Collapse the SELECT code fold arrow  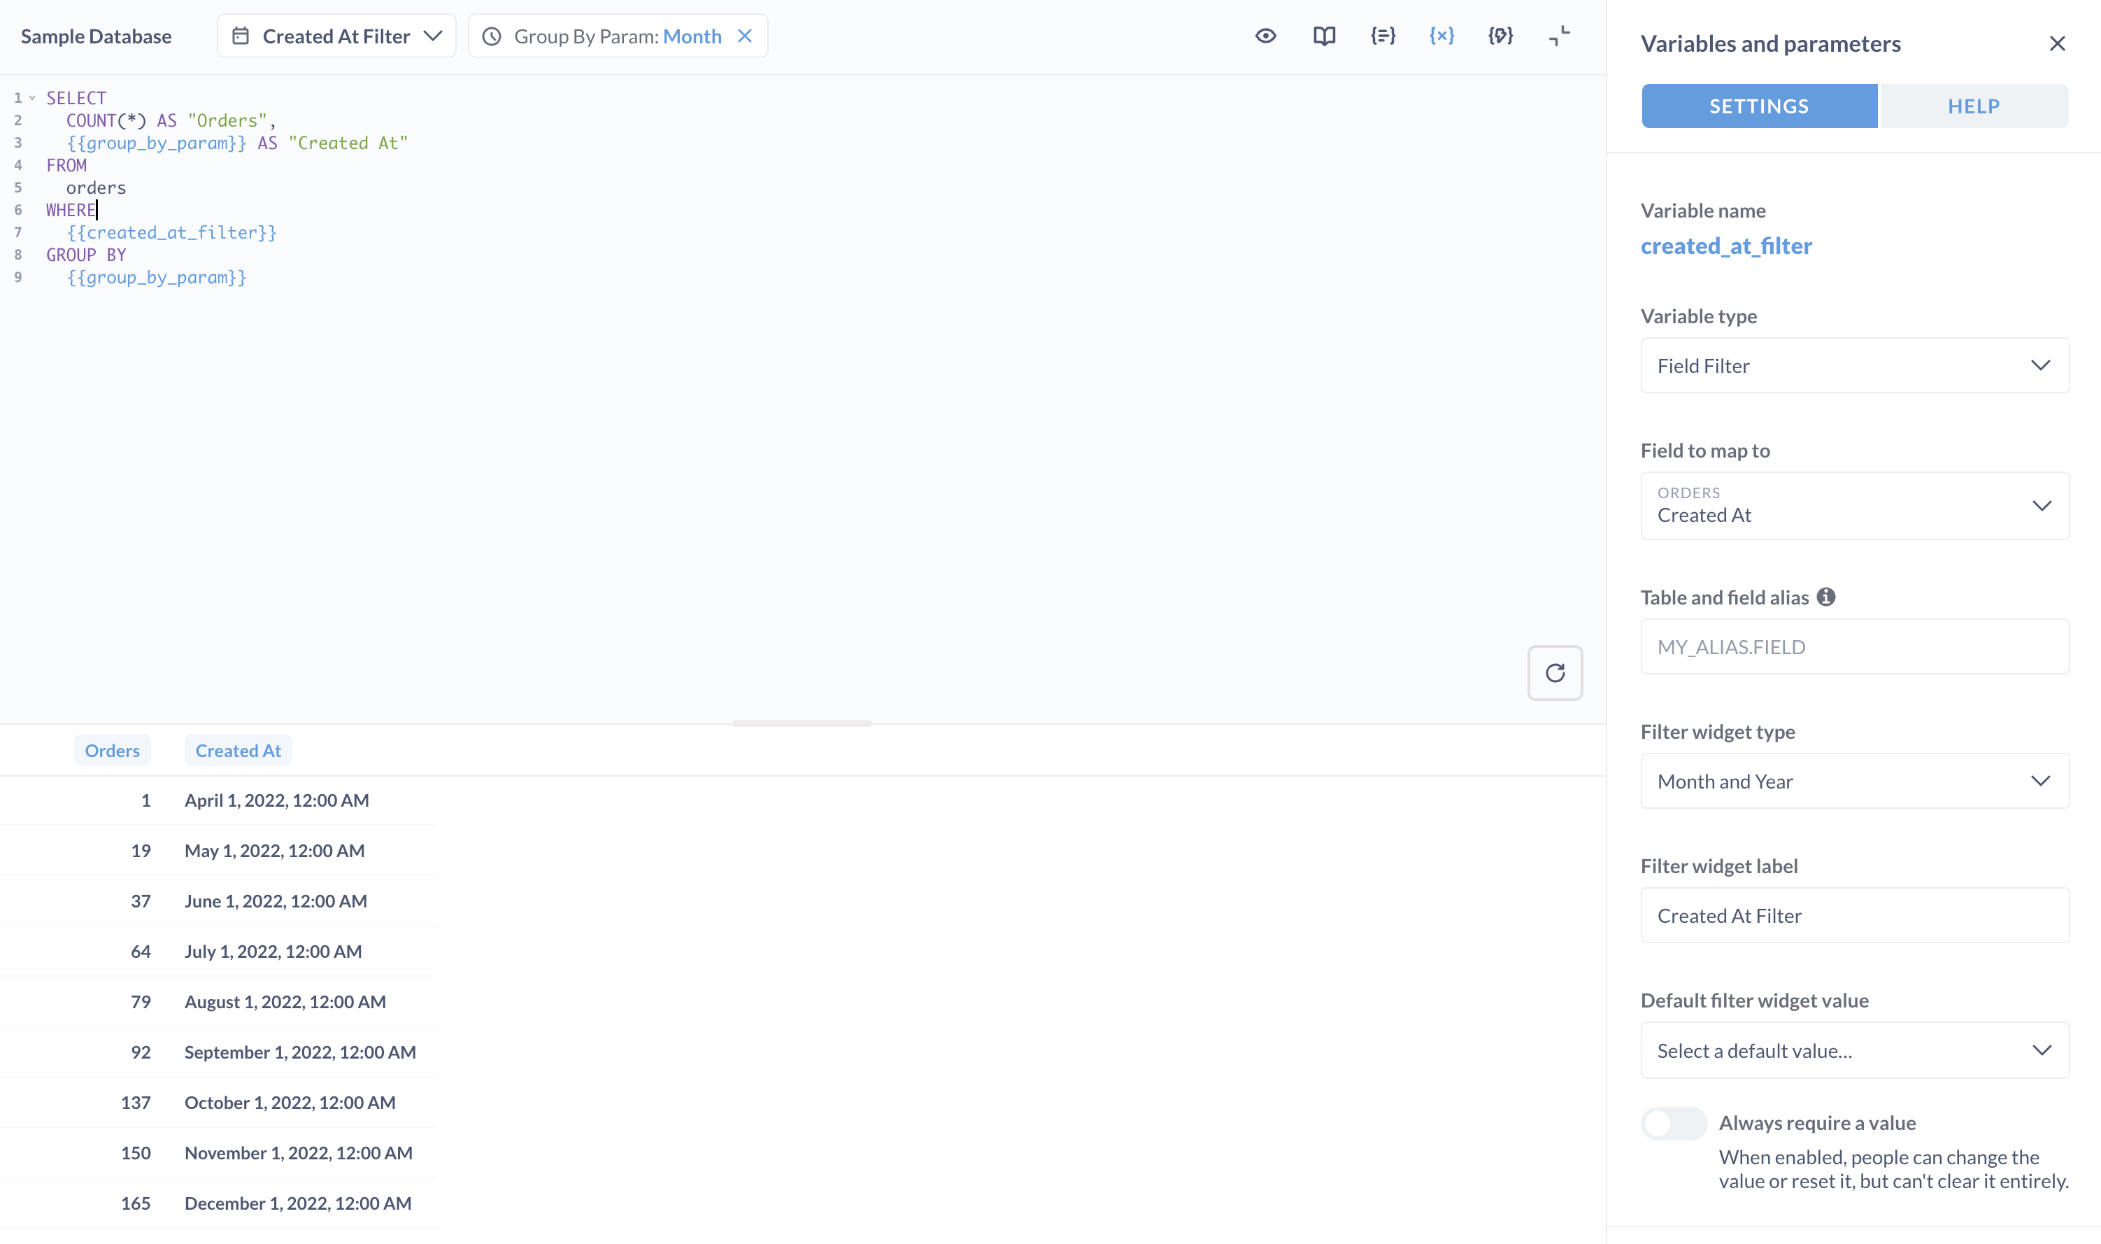[x=33, y=98]
